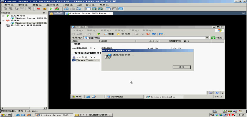Collapse the 已打开电源 tree node
This screenshot has width=247, height=117.
coord(3,16)
